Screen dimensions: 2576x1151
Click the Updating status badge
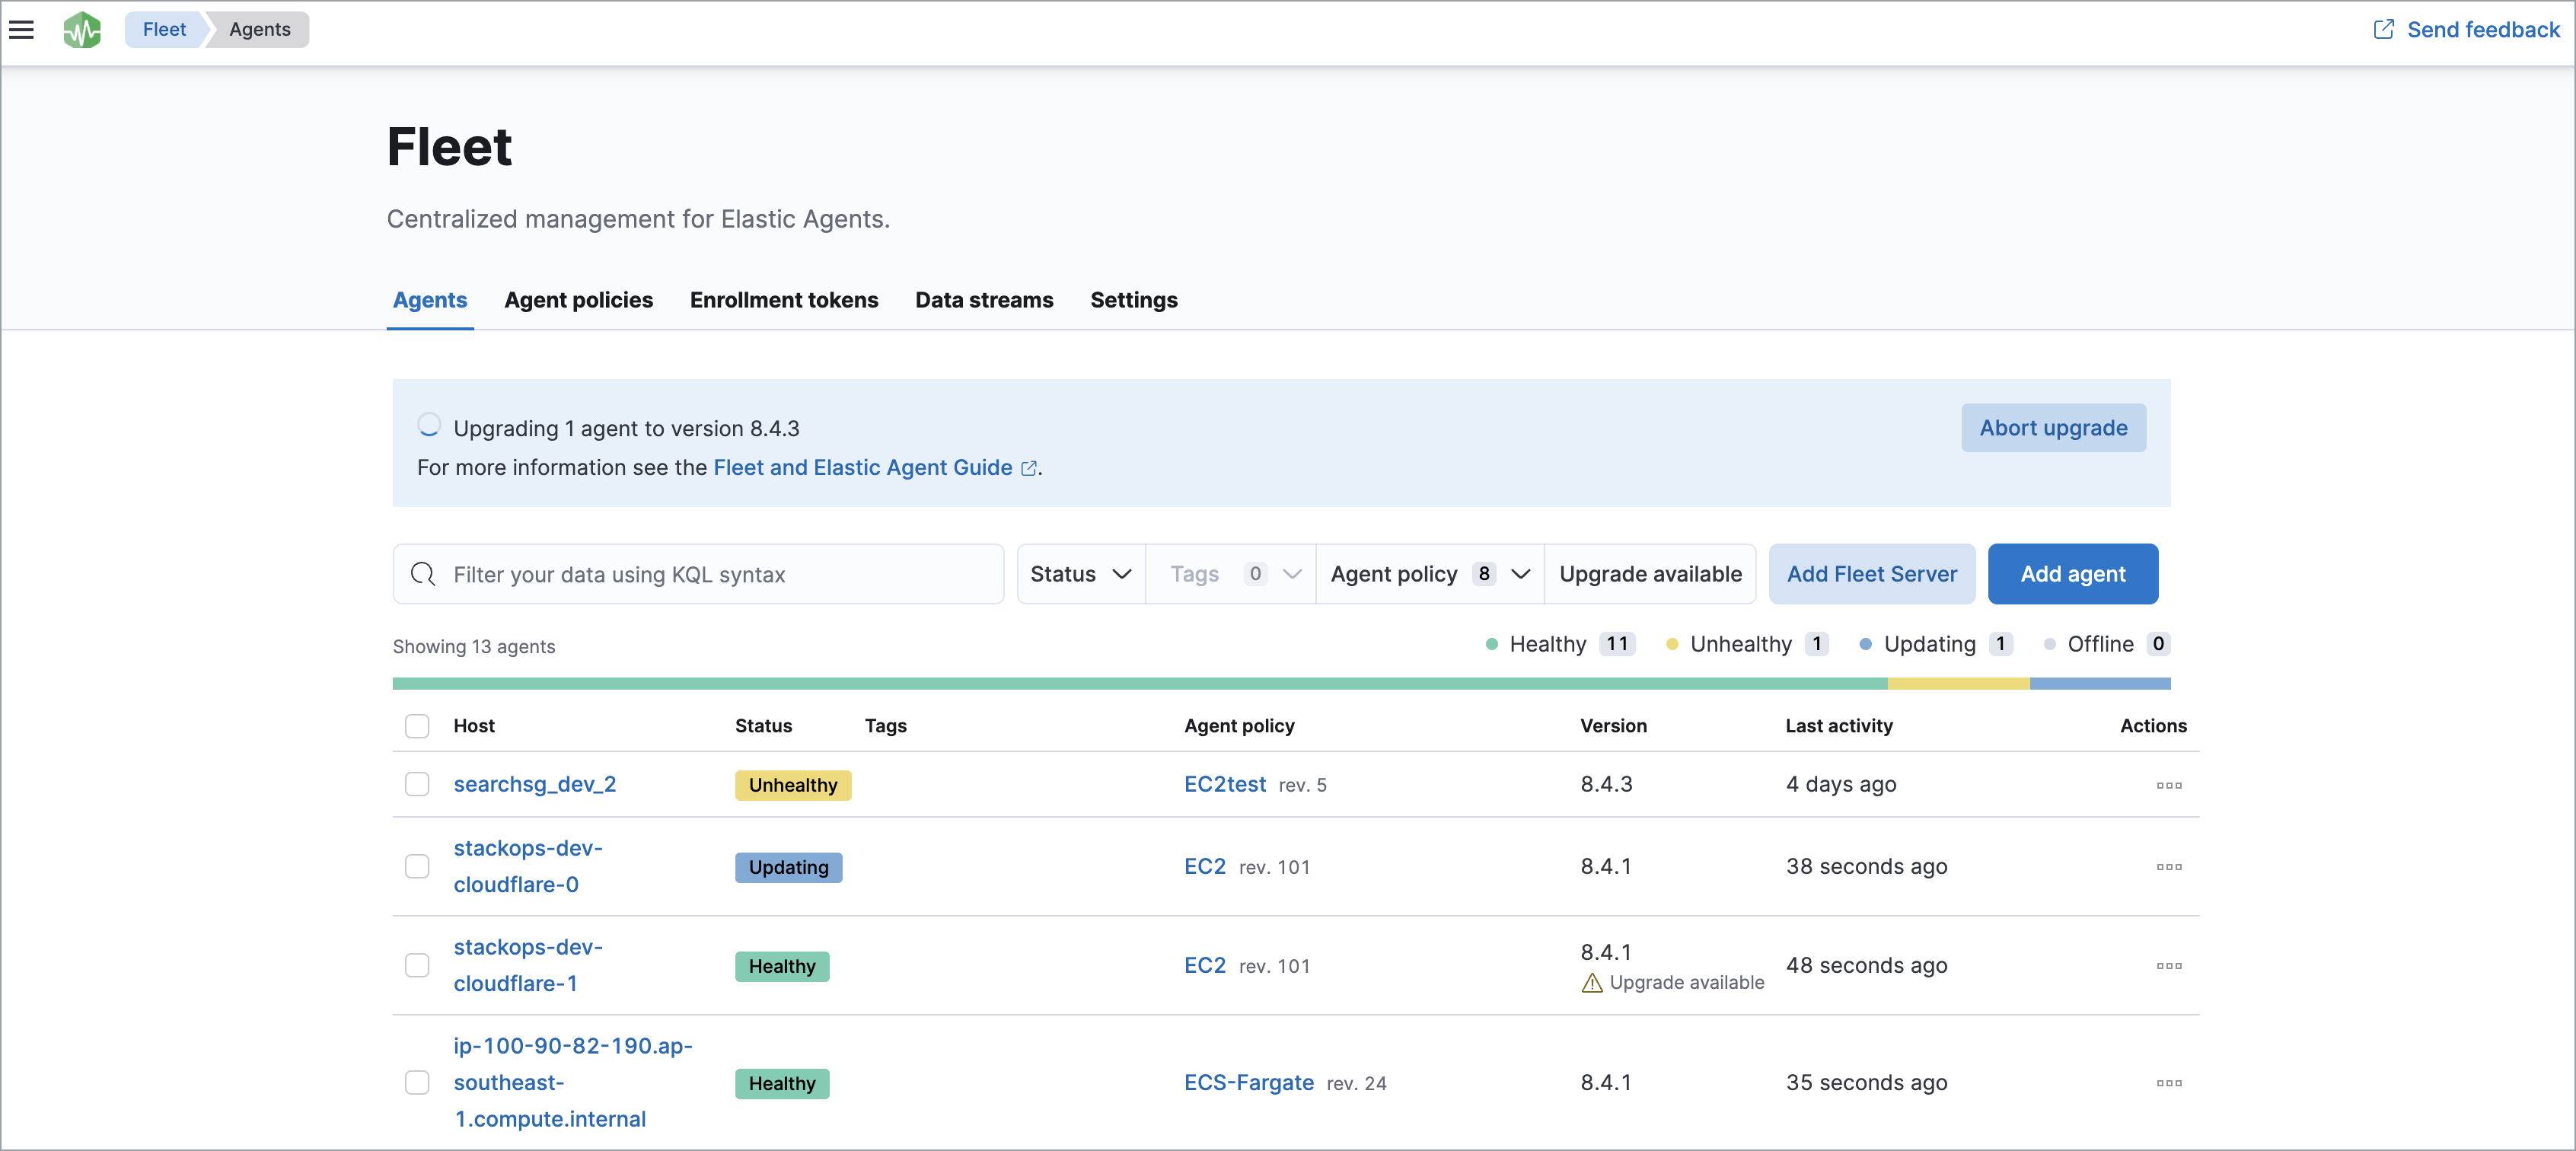[788, 867]
